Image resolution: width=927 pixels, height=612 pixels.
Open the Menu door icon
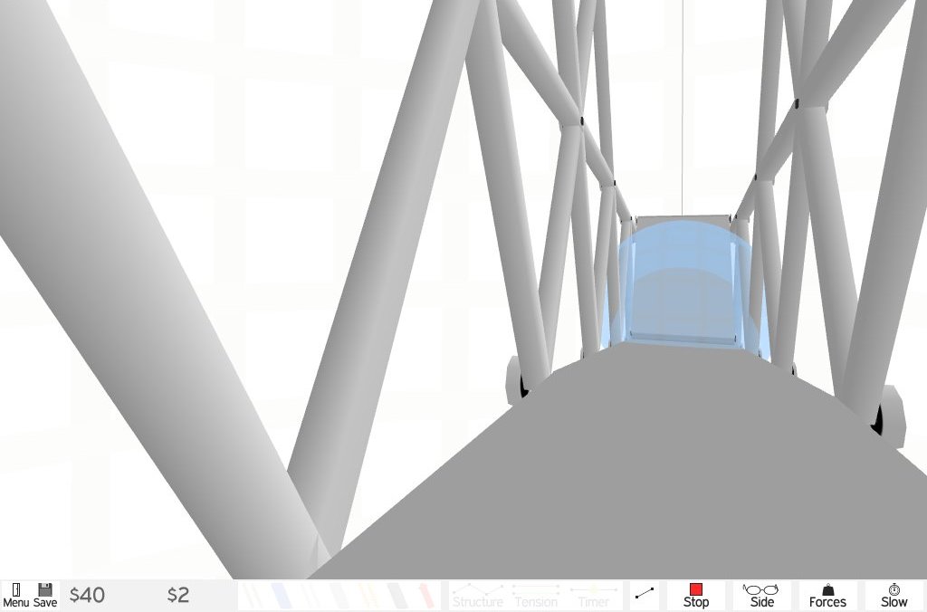click(x=15, y=595)
